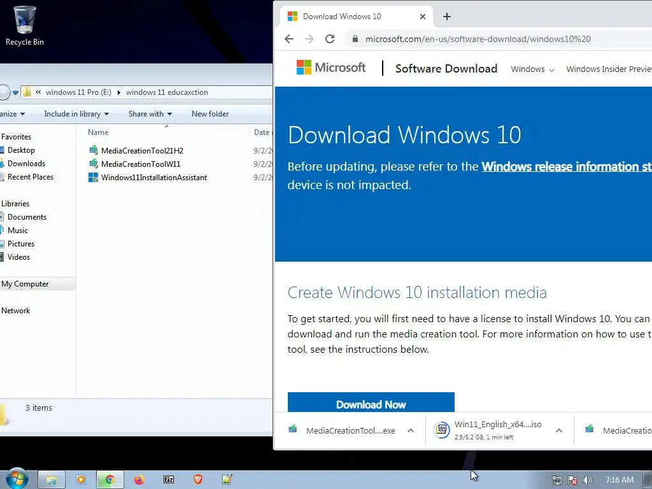652x489 pixels.
Task: Open the Recycle Bin desktop icon
Action: (x=25, y=25)
